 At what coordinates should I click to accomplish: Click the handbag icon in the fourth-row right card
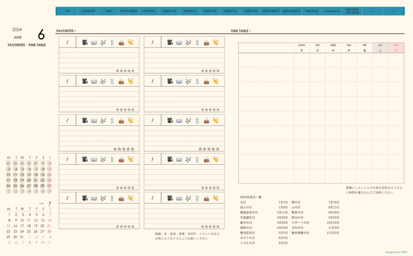point(206,159)
